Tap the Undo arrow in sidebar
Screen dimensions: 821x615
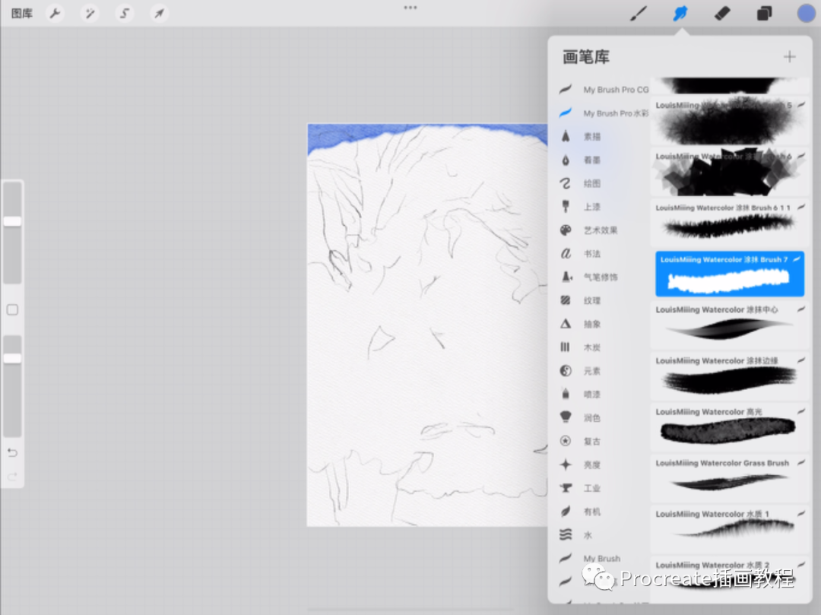pos(13,453)
